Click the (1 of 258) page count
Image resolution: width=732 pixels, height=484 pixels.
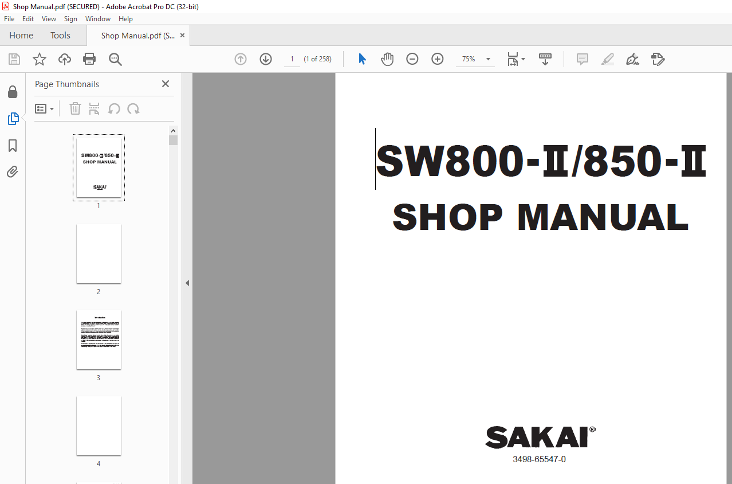(317, 59)
